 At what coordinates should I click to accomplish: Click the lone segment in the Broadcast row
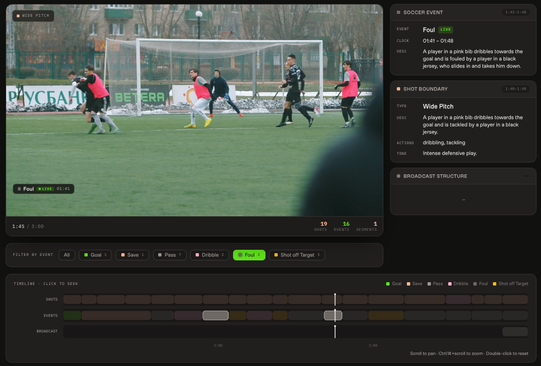515,331
